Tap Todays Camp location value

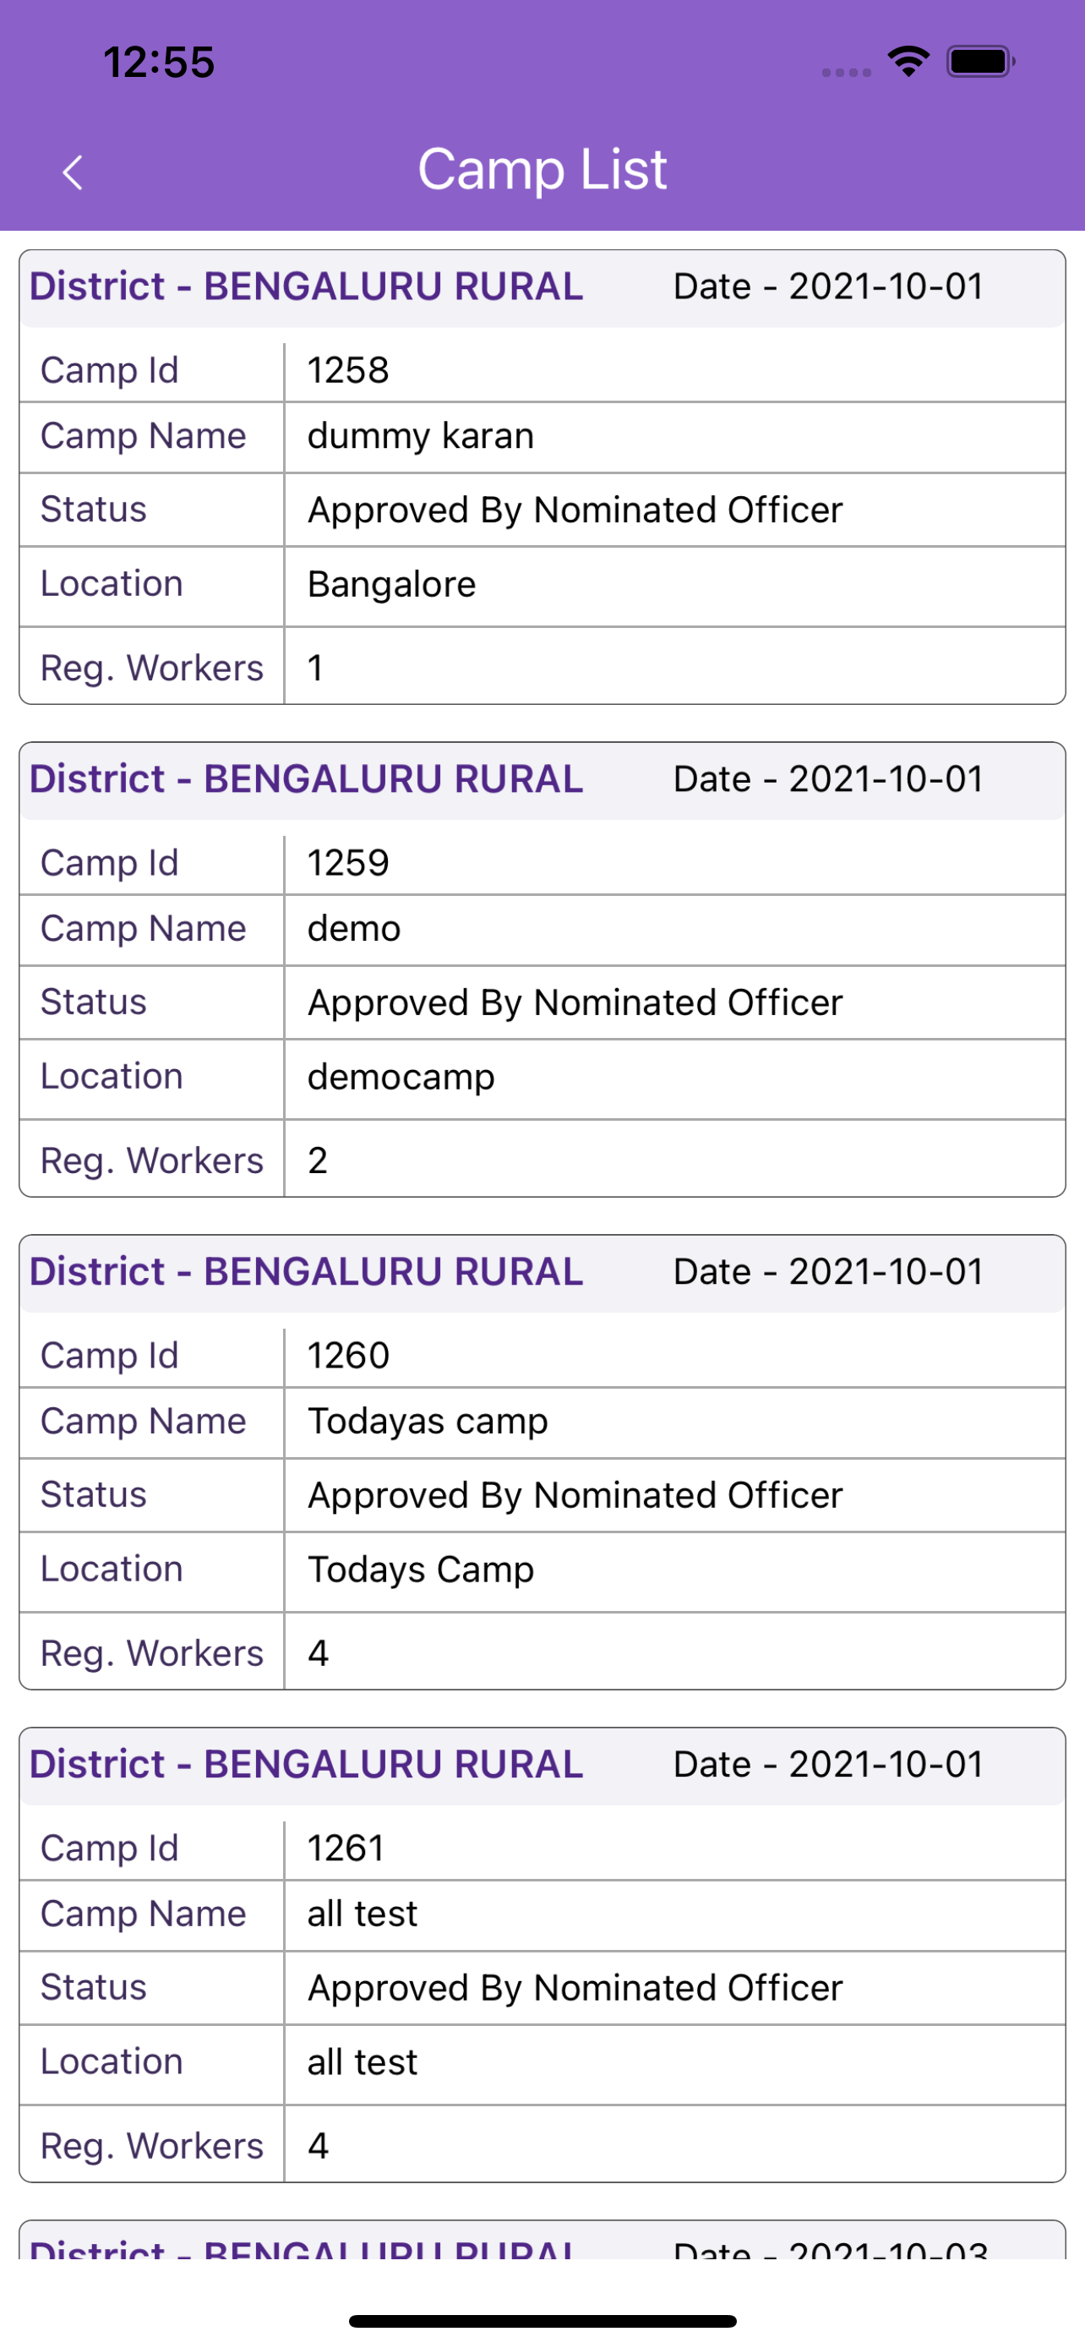click(x=421, y=1570)
